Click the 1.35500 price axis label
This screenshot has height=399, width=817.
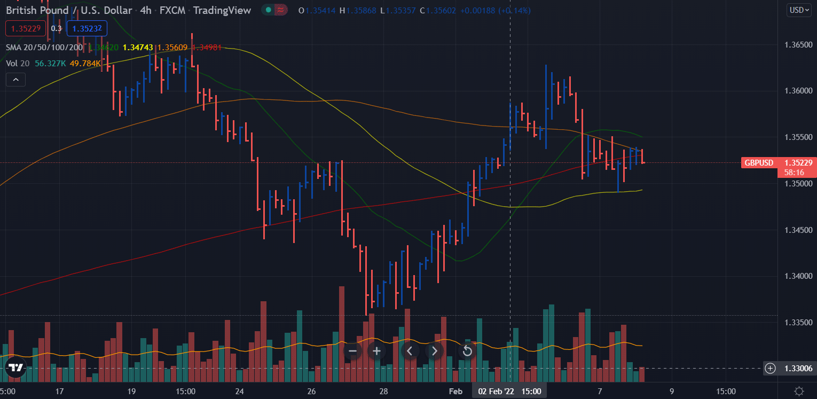tap(798, 137)
